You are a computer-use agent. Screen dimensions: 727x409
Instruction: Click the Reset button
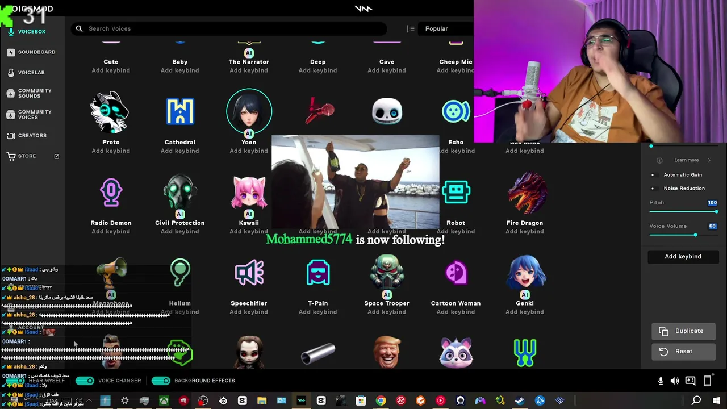coord(683,351)
